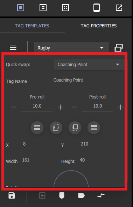Click the Tag Name text field

[x=89, y=80]
